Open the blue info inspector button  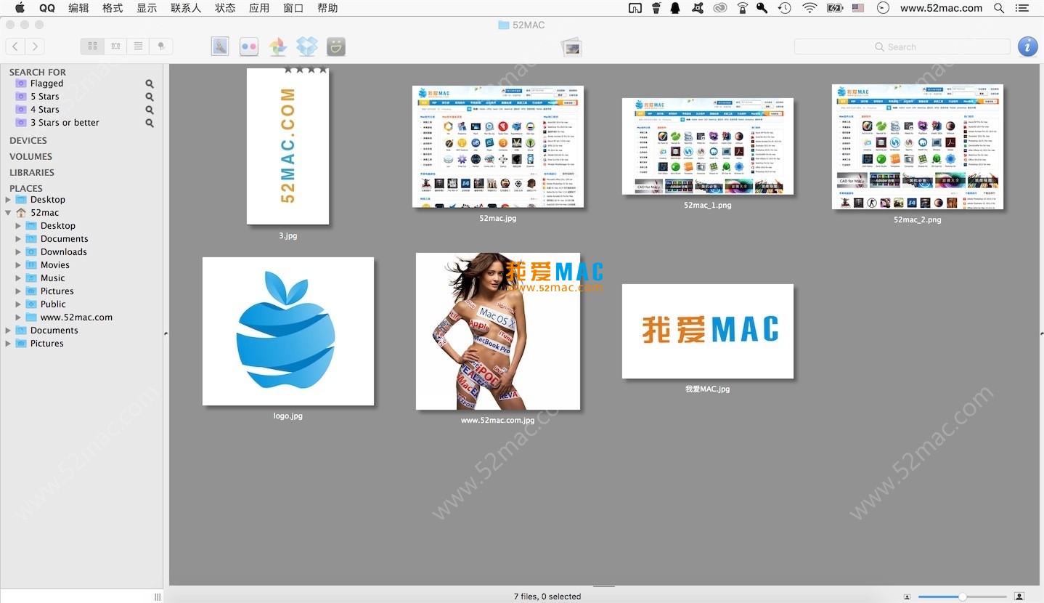pyautogui.click(x=1027, y=46)
